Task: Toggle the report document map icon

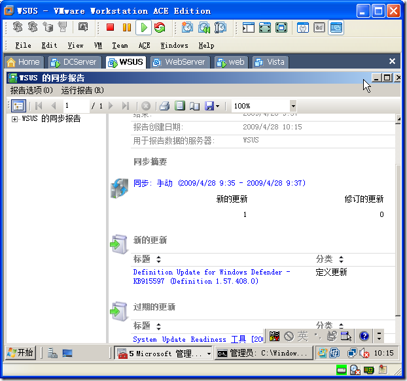Action: (18, 106)
